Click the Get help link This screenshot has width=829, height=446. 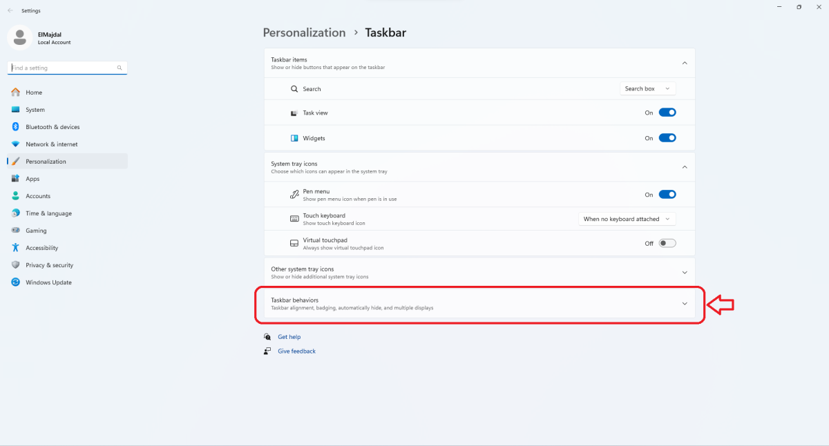pyautogui.click(x=289, y=337)
